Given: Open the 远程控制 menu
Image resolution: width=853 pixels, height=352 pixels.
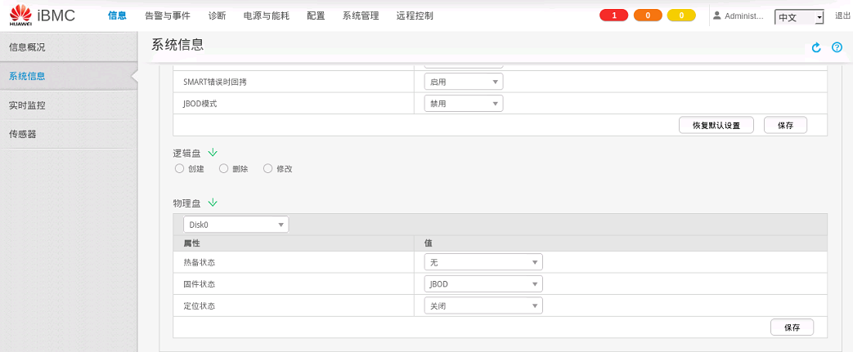Looking at the screenshot, I should pyautogui.click(x=415, y=16).
